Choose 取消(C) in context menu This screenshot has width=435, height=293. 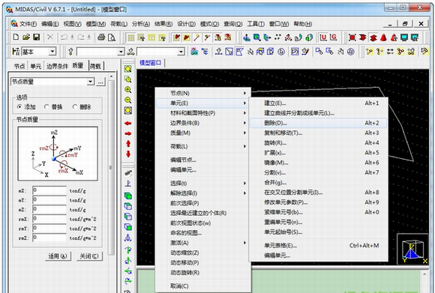[x=203, y=286]
